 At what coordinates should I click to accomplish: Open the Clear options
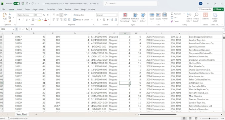pyautogui.click(x=175, y=21)
